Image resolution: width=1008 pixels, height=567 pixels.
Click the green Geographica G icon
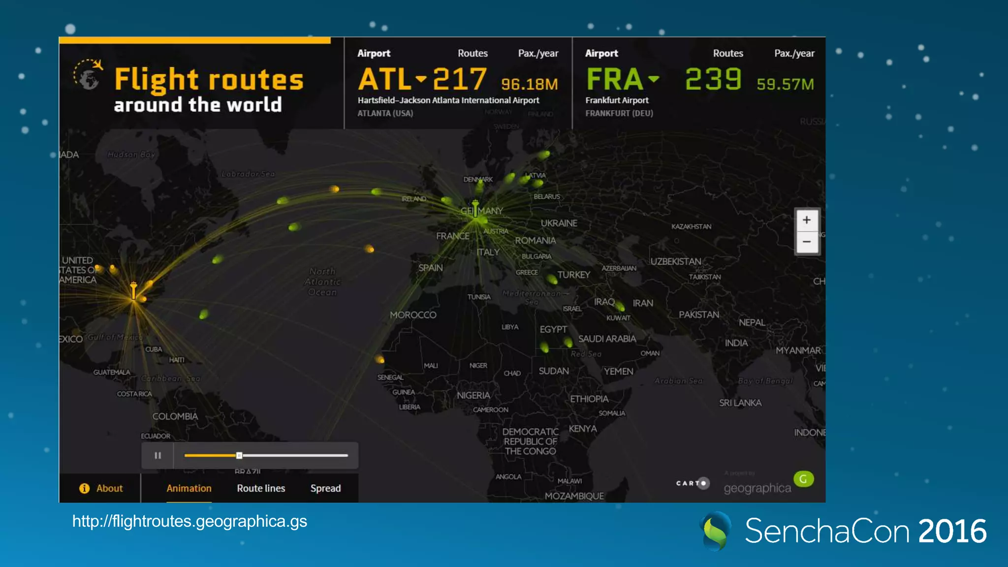803,478
